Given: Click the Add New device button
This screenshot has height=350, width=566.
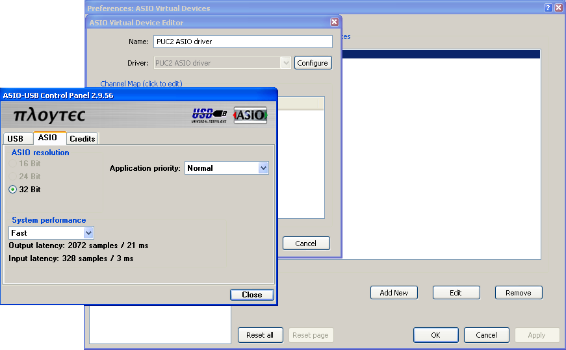Looking at the screenshot, I should point(394,293).
